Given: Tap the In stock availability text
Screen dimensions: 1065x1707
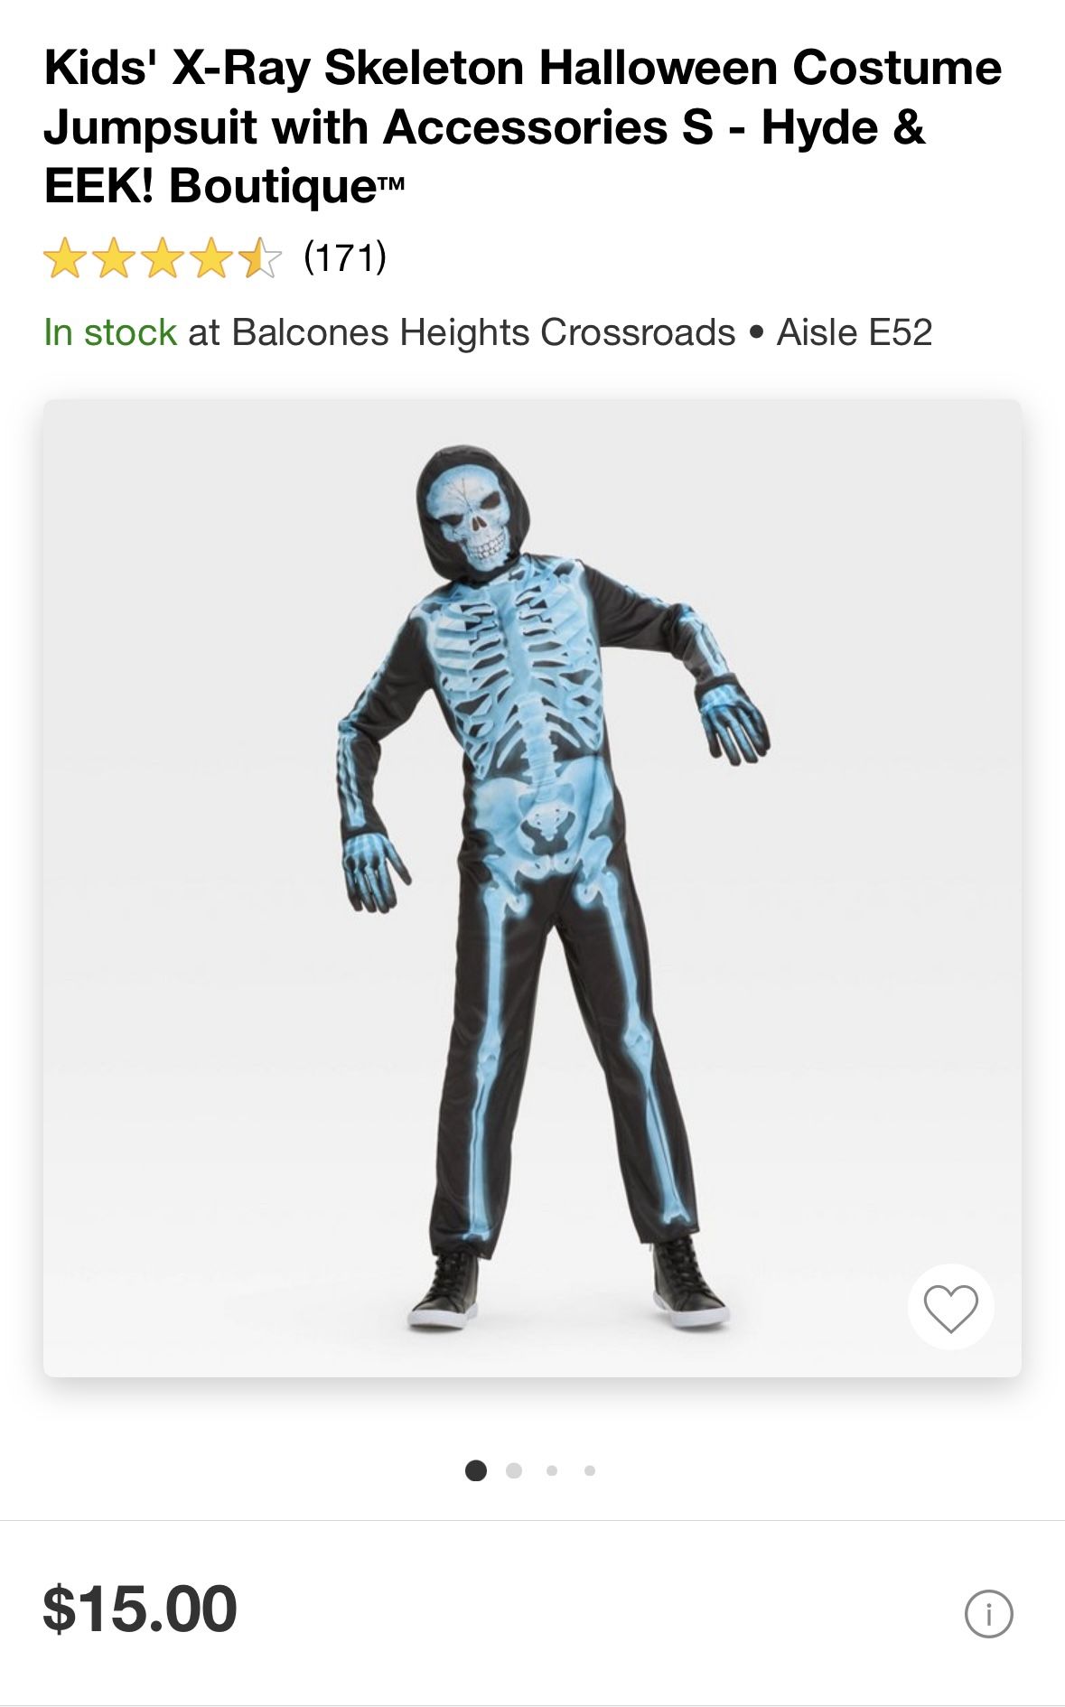Looking at the screenshot, I should pyautogui.click(x=110, y=332).
